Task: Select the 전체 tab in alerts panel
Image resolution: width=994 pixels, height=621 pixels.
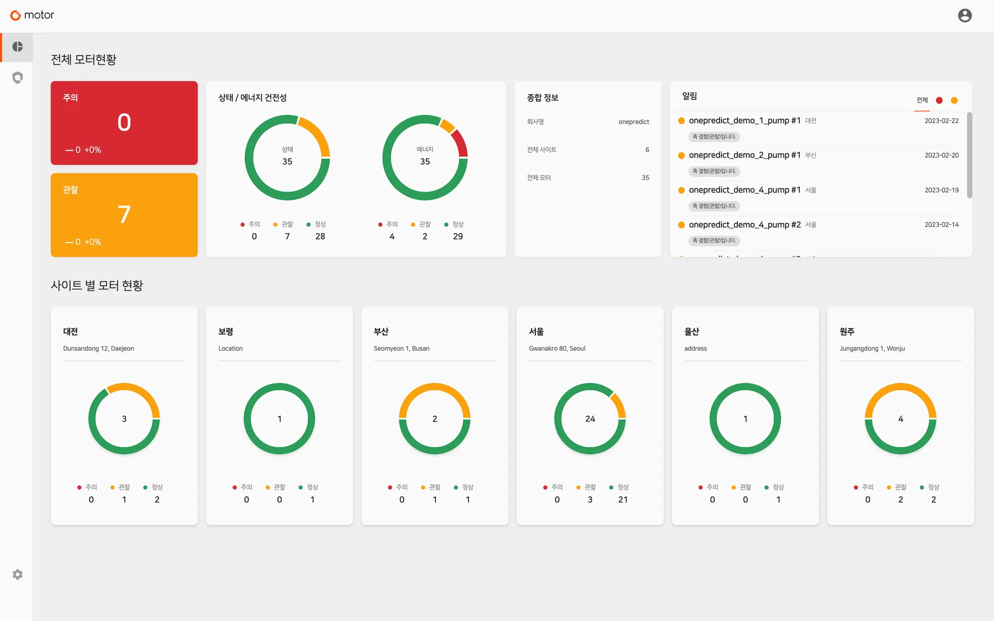Action: 922,100
